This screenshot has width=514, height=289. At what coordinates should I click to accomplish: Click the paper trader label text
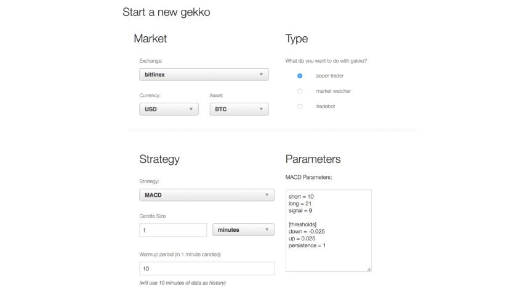point(330,76)
